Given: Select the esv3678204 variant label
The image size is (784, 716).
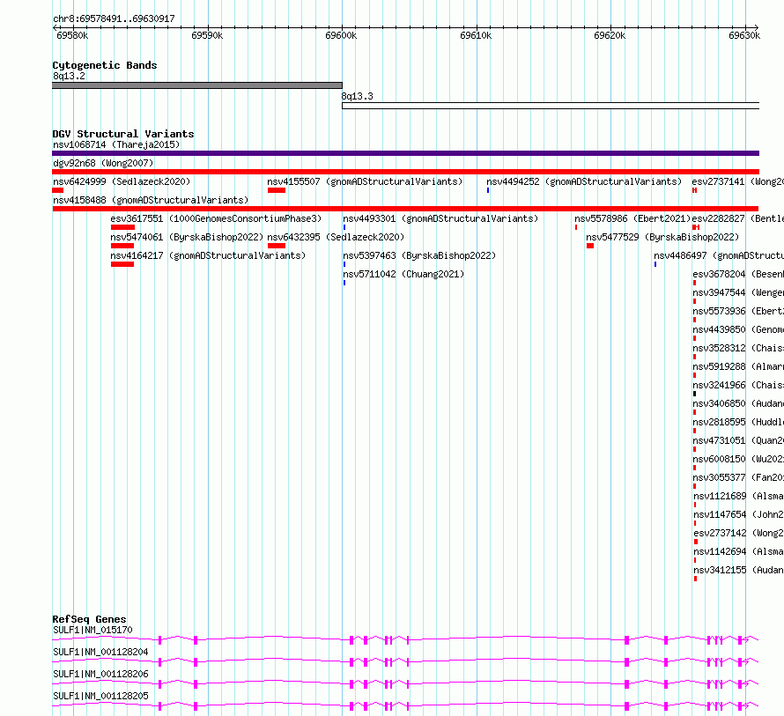Looking at the screenshot, I should click(738, 274).
